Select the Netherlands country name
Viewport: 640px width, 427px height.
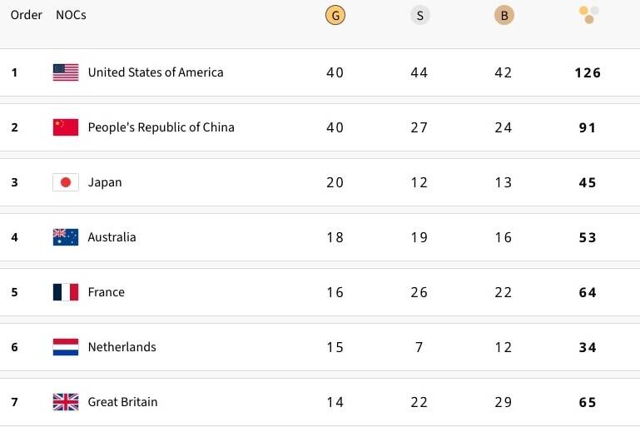tap(122, 347)
